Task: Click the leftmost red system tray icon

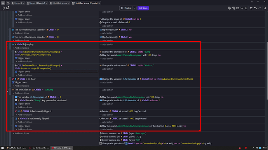Action: [240, 148]
